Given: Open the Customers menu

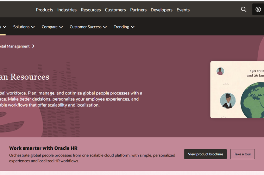Looking at the screenshot, I should (x=115, y=10).
